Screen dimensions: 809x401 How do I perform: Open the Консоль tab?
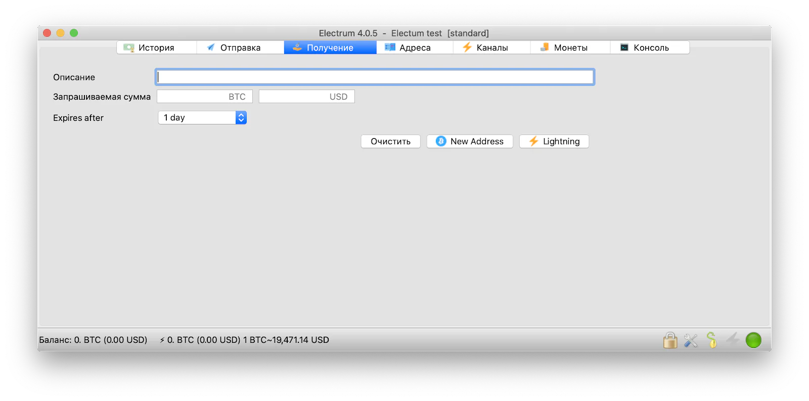pos(650,48)
